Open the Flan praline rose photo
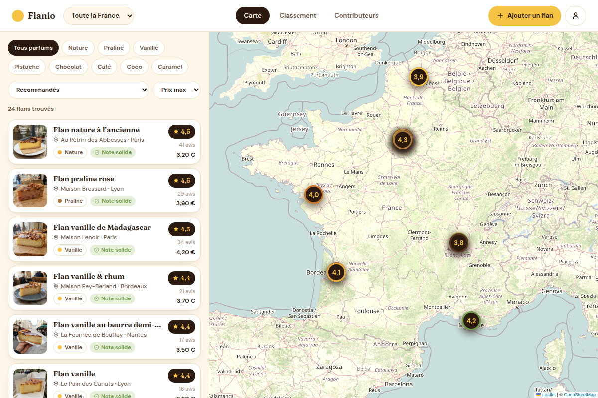Viewport: 598px width, 398px height. pyautogui.click(x=30, y=191)
